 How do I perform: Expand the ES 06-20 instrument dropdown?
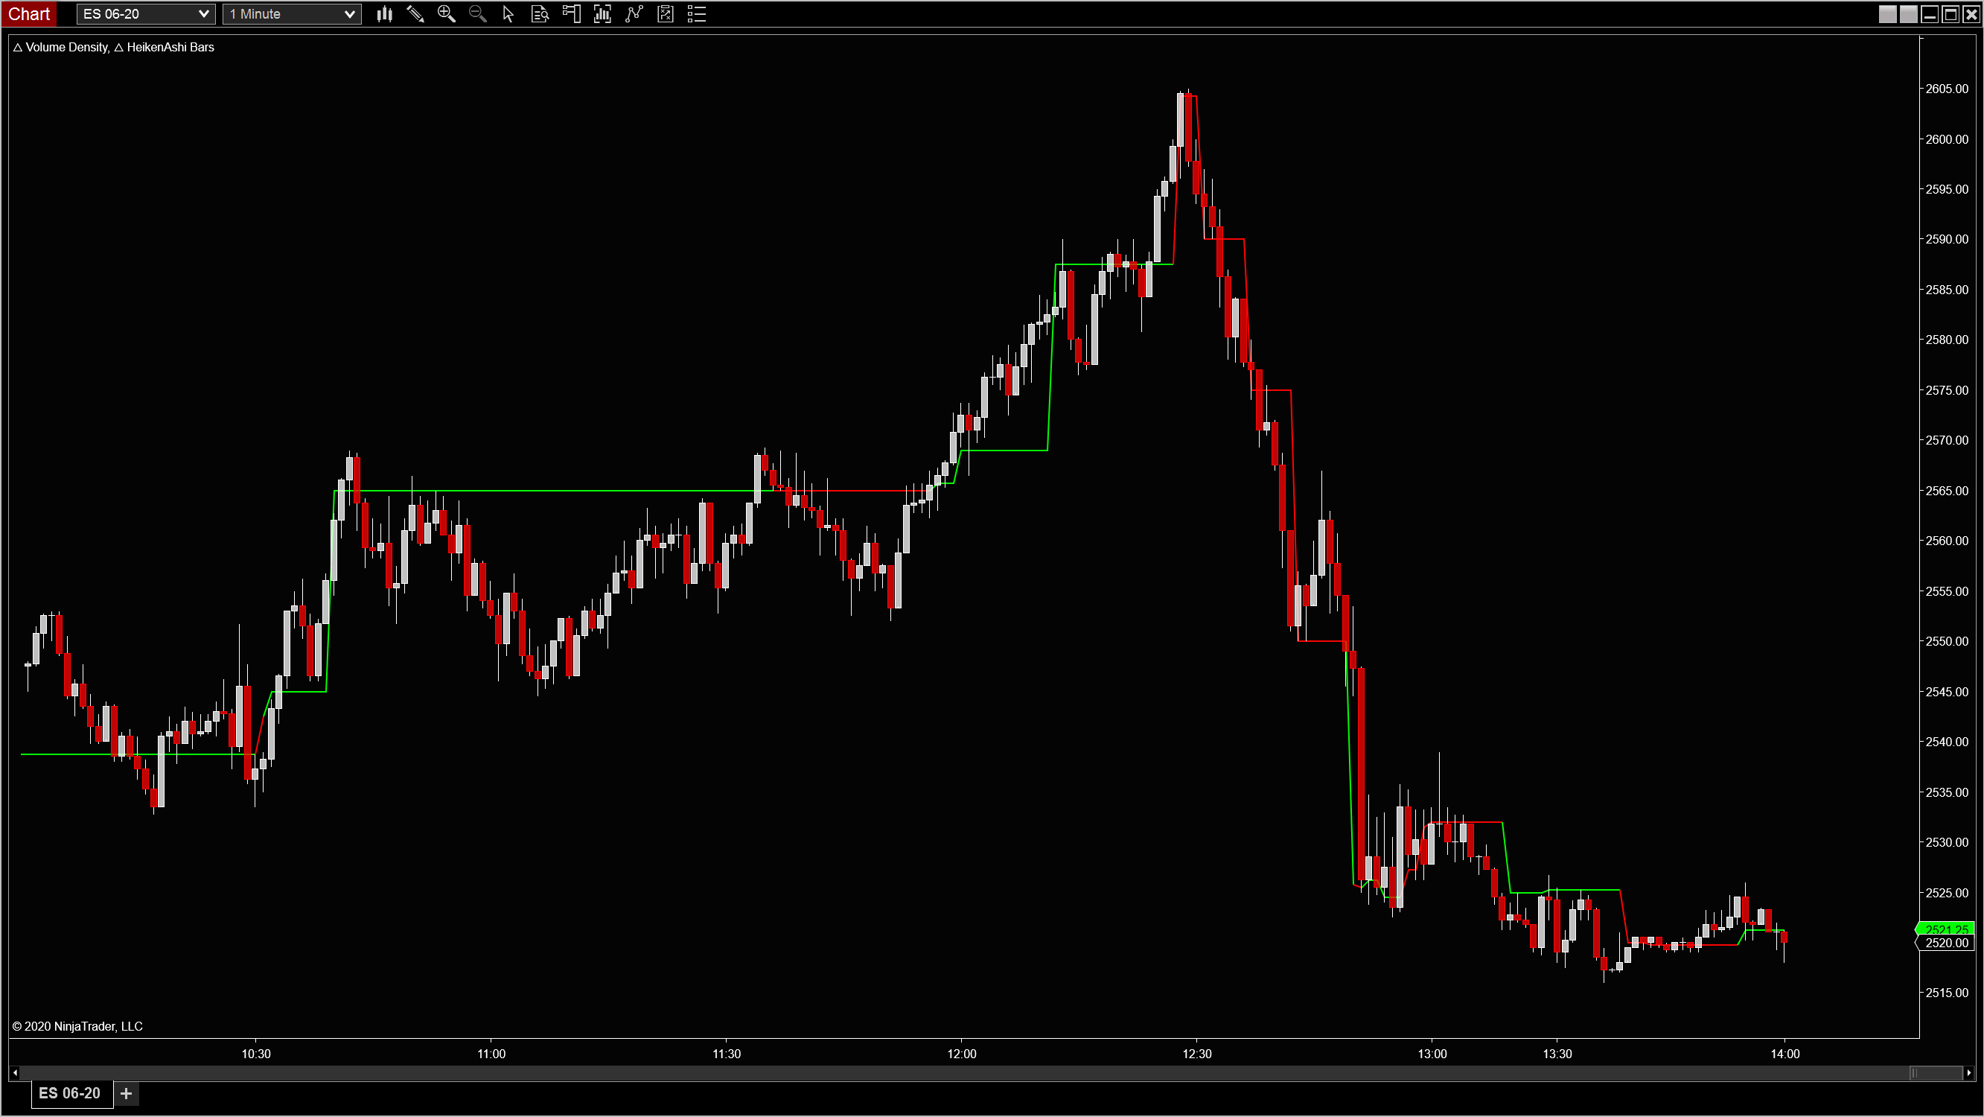click(203, 14)
